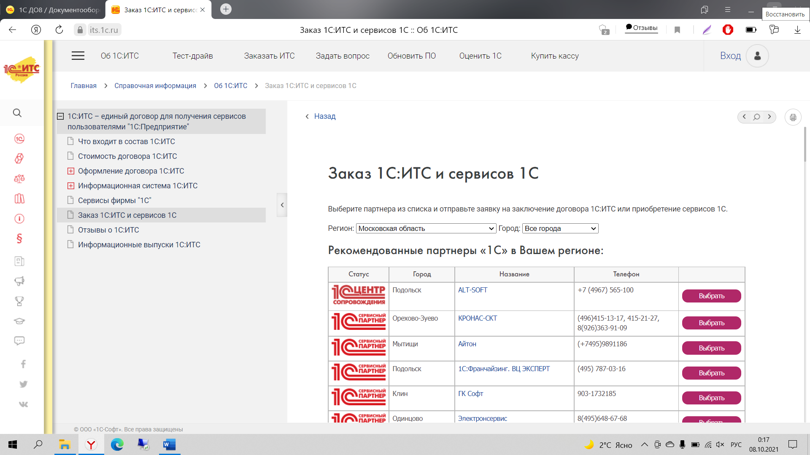Go to previous search result arrow
The image size is (810, 455).
[744, 117]
